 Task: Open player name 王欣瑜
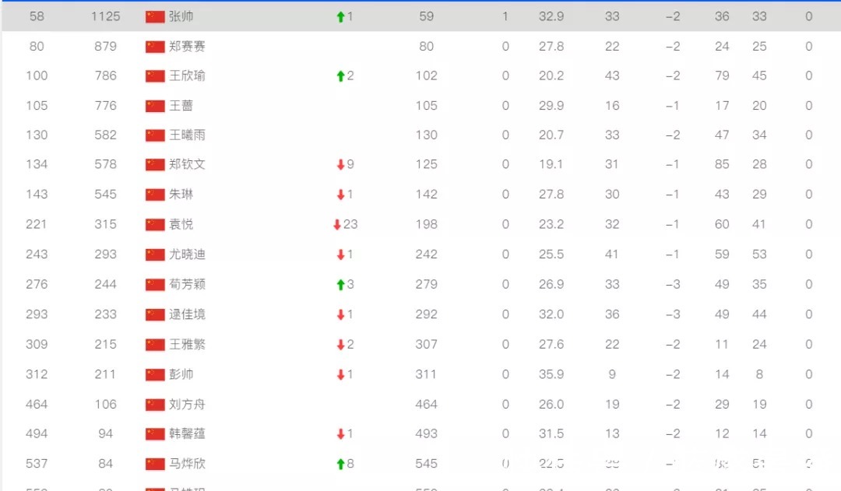[x=187, y=76]
